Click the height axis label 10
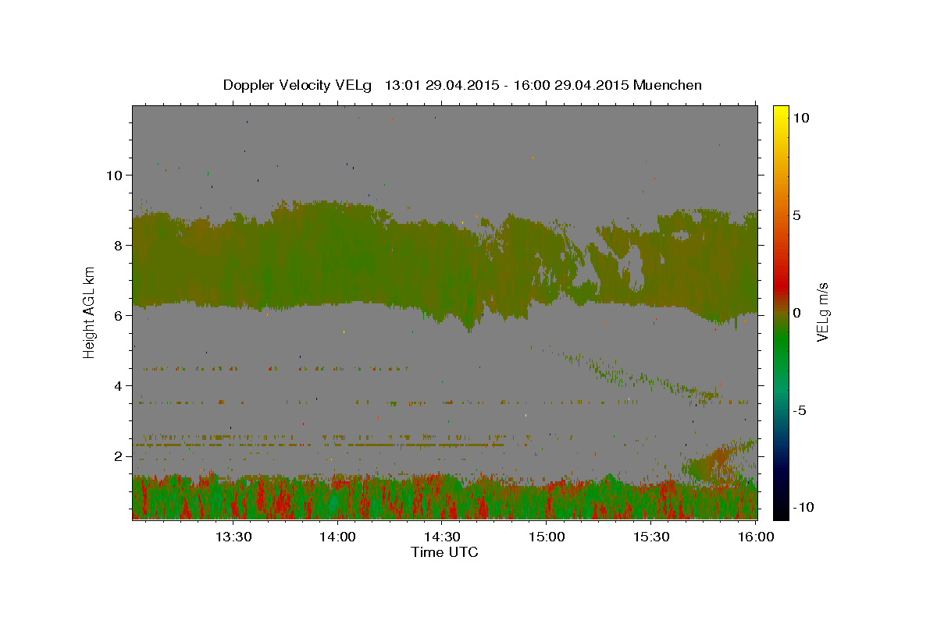 [x=114, y=175]
